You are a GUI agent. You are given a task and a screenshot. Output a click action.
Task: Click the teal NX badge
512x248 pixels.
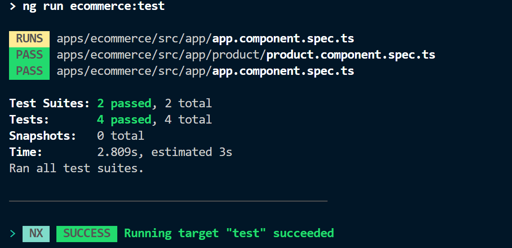pyautogui.click(x=36, y=234)
